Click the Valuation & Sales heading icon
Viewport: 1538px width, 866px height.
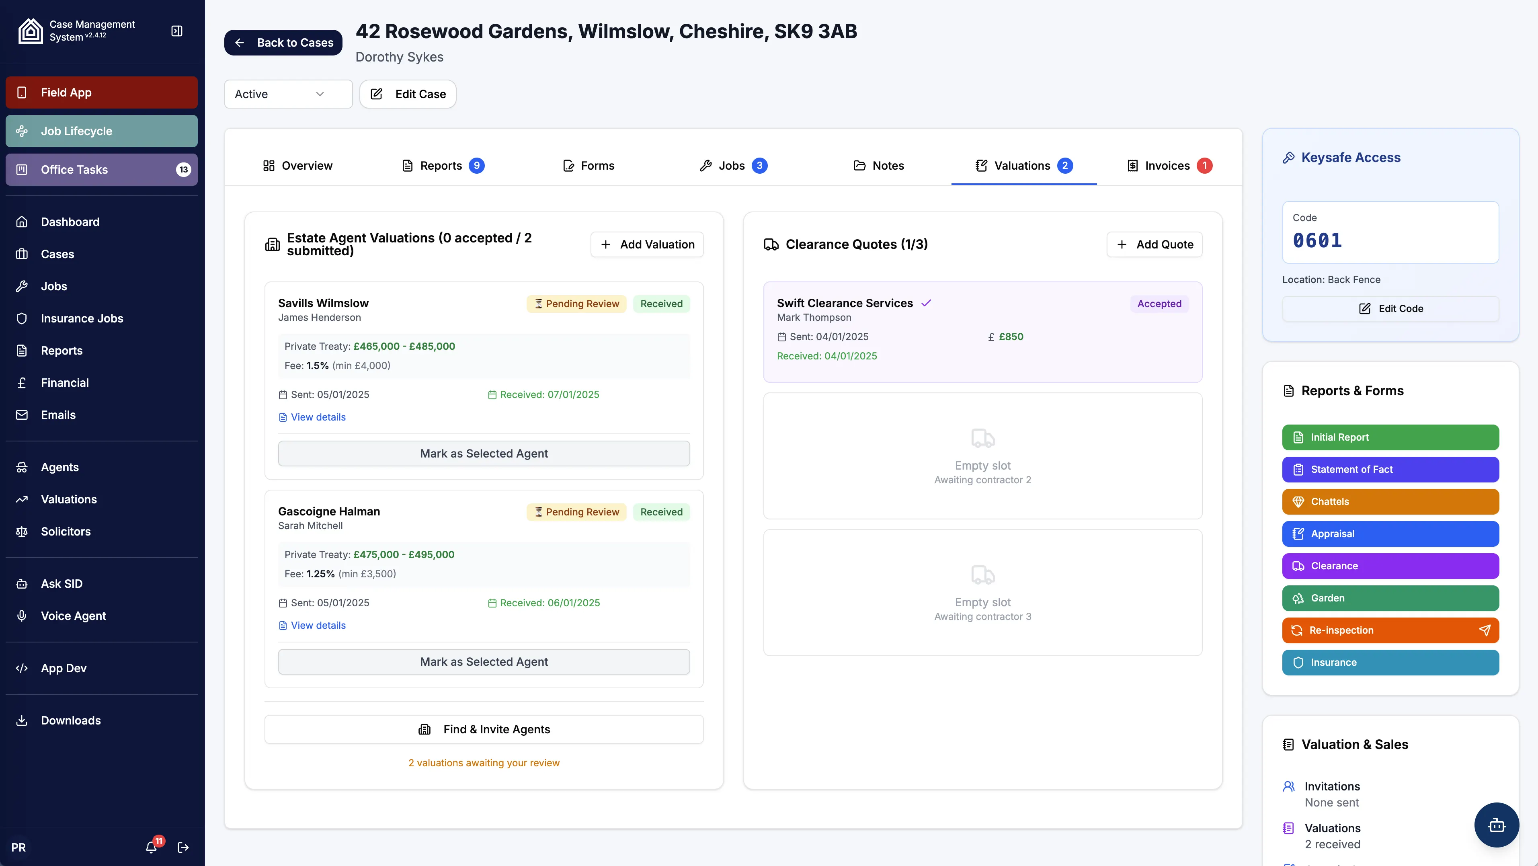[x=1288, y=744]
